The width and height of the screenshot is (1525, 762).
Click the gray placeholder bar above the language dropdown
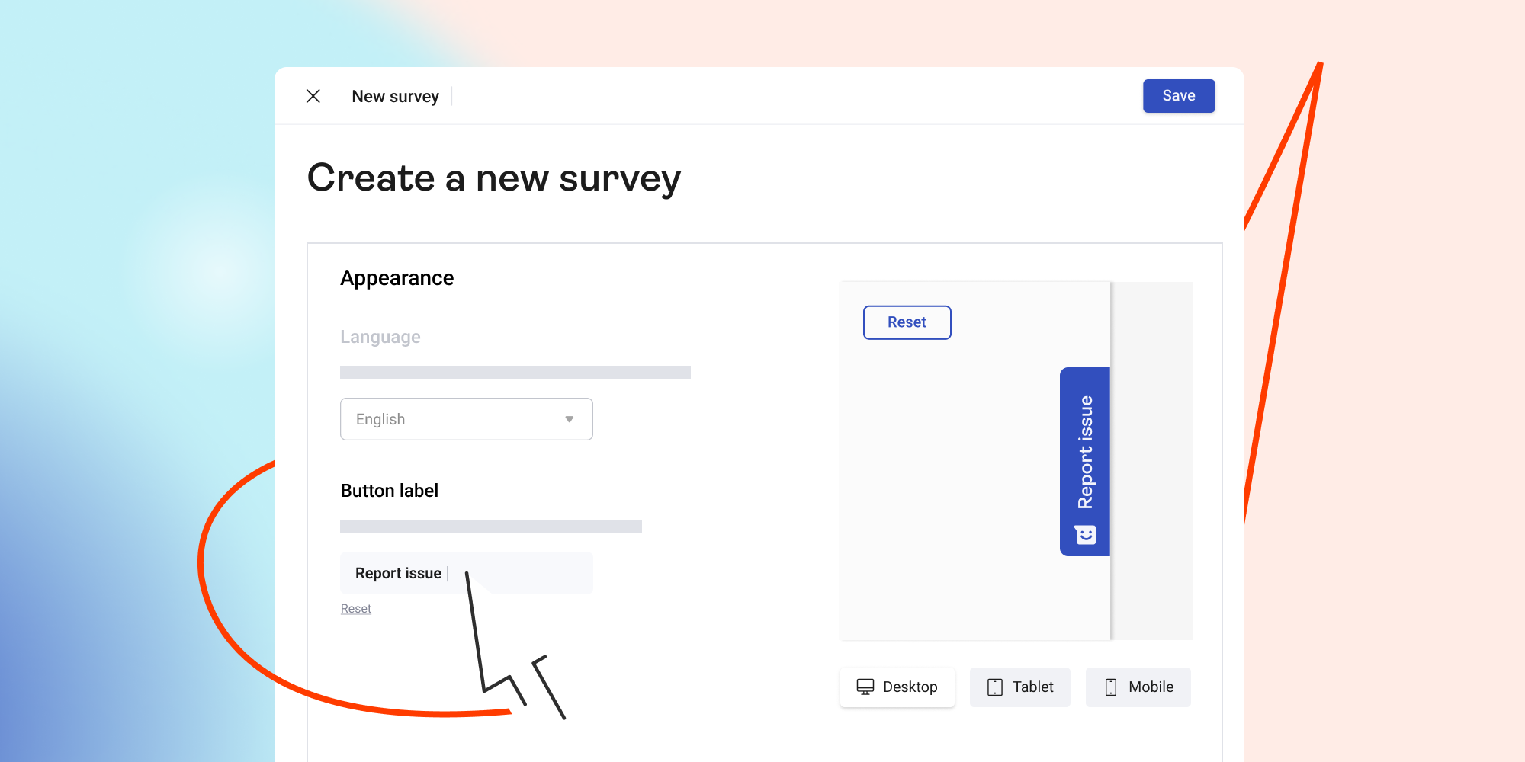(515, 372)
